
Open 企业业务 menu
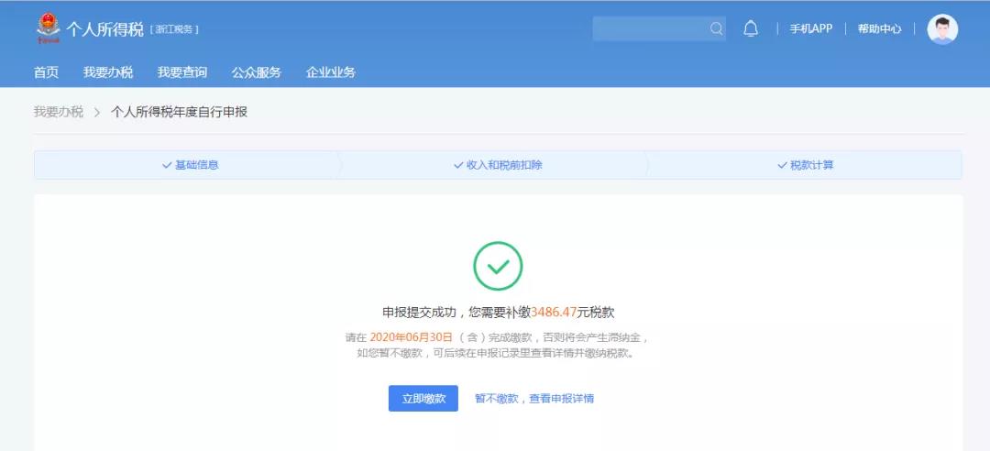point(331,72)
